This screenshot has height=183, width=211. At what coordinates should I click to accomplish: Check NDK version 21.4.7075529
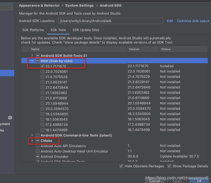[x=42, y=77]
